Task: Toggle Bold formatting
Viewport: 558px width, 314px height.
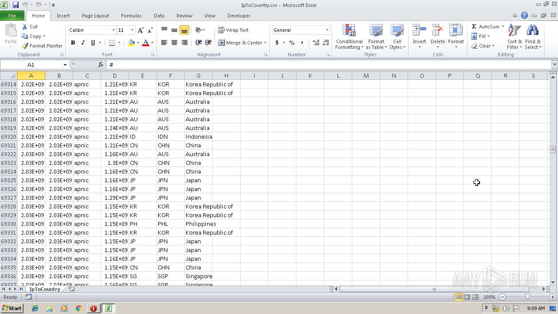Action: point(73,43)
